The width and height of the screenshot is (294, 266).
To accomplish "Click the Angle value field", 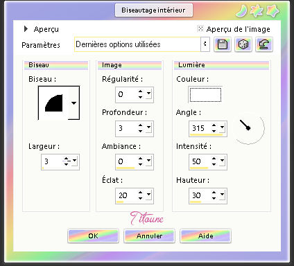I will (x=200, y=128).
